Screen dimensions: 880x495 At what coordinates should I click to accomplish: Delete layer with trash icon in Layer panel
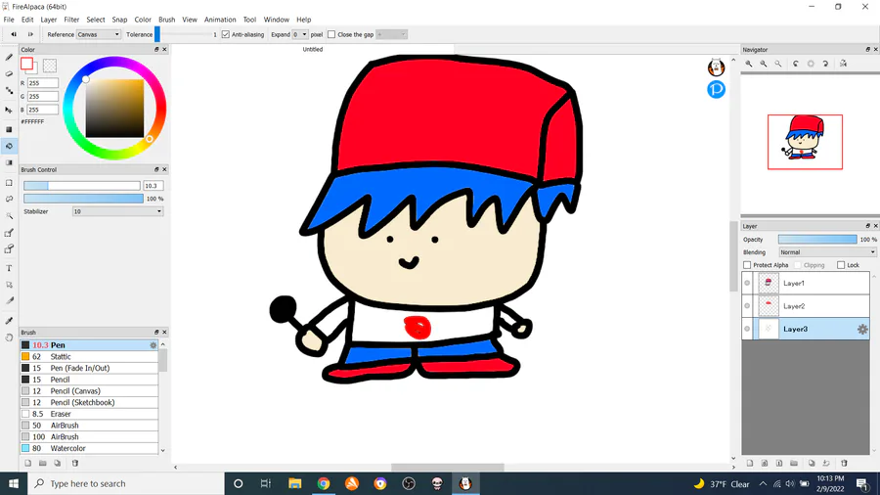[x=844, y=463]
